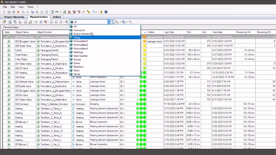Screen dimensions: 276x155
Task: Open Help via blue question mark icon
Action: 106,12
